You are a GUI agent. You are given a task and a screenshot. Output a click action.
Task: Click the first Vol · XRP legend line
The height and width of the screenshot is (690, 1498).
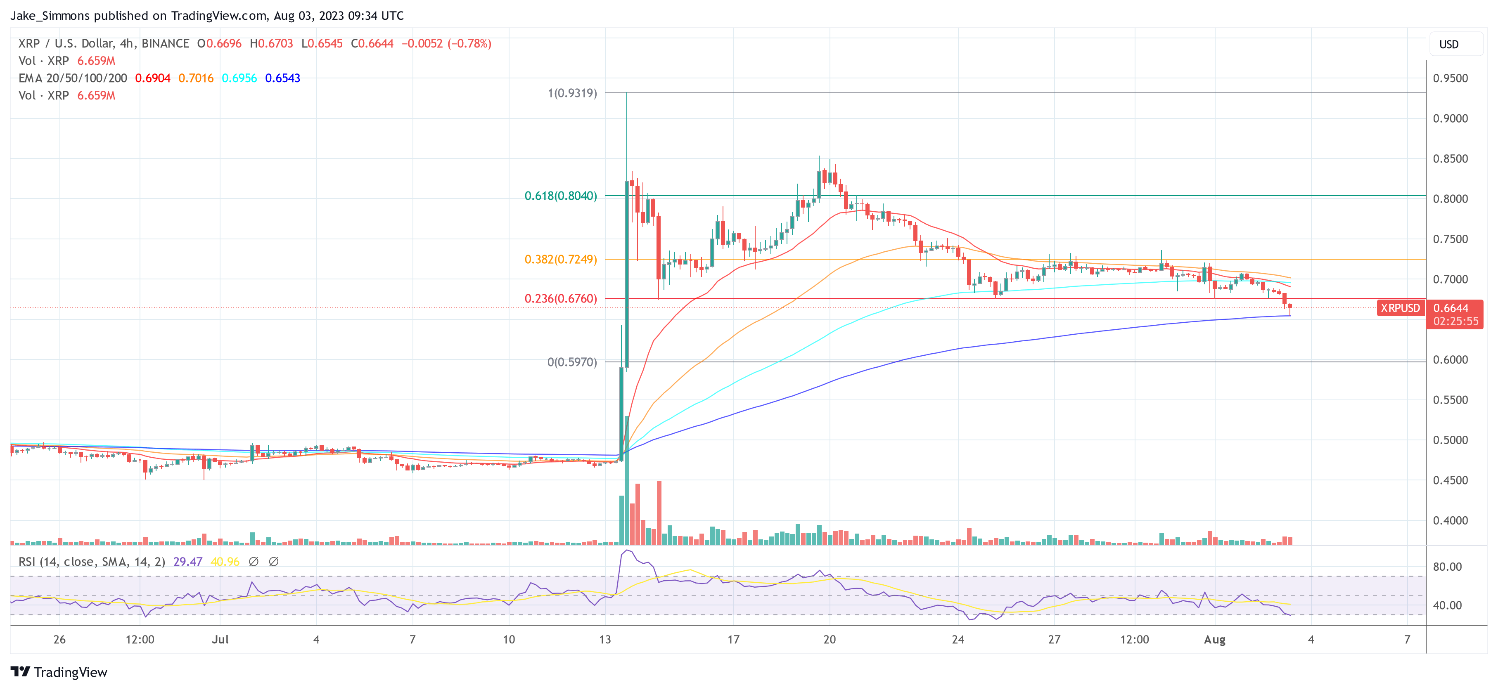click(67, 60)
